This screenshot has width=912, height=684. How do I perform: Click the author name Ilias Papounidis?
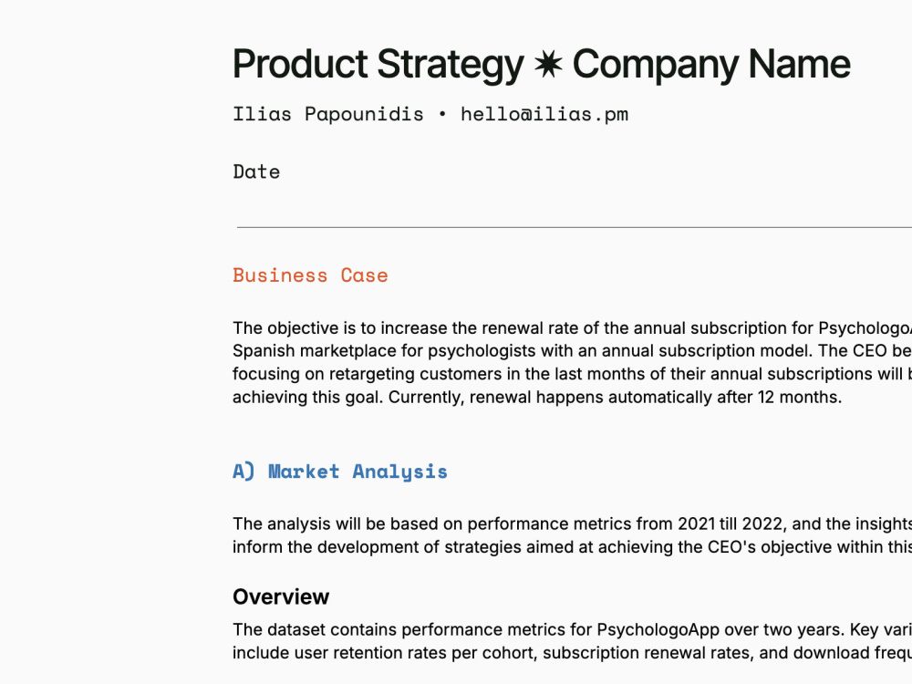point(328,114)
